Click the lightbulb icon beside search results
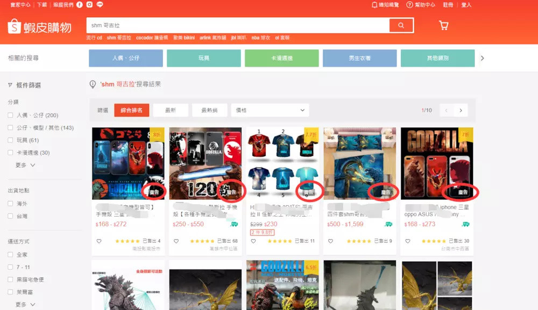This screenshot has height=310, width=538. [x=93, y=84]
